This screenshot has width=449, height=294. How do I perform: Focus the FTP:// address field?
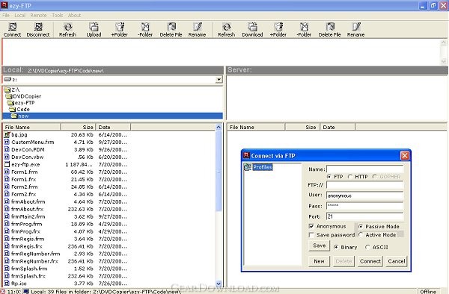tap(365, 185)
